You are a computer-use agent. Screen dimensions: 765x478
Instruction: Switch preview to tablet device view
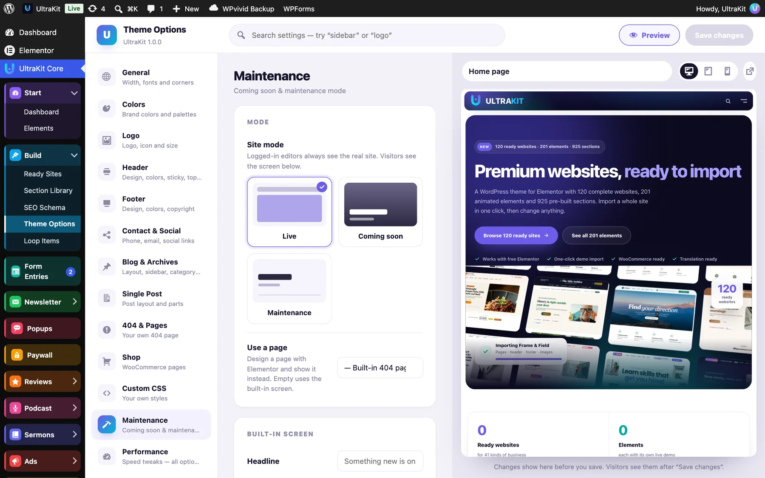[x=708, y=71]
